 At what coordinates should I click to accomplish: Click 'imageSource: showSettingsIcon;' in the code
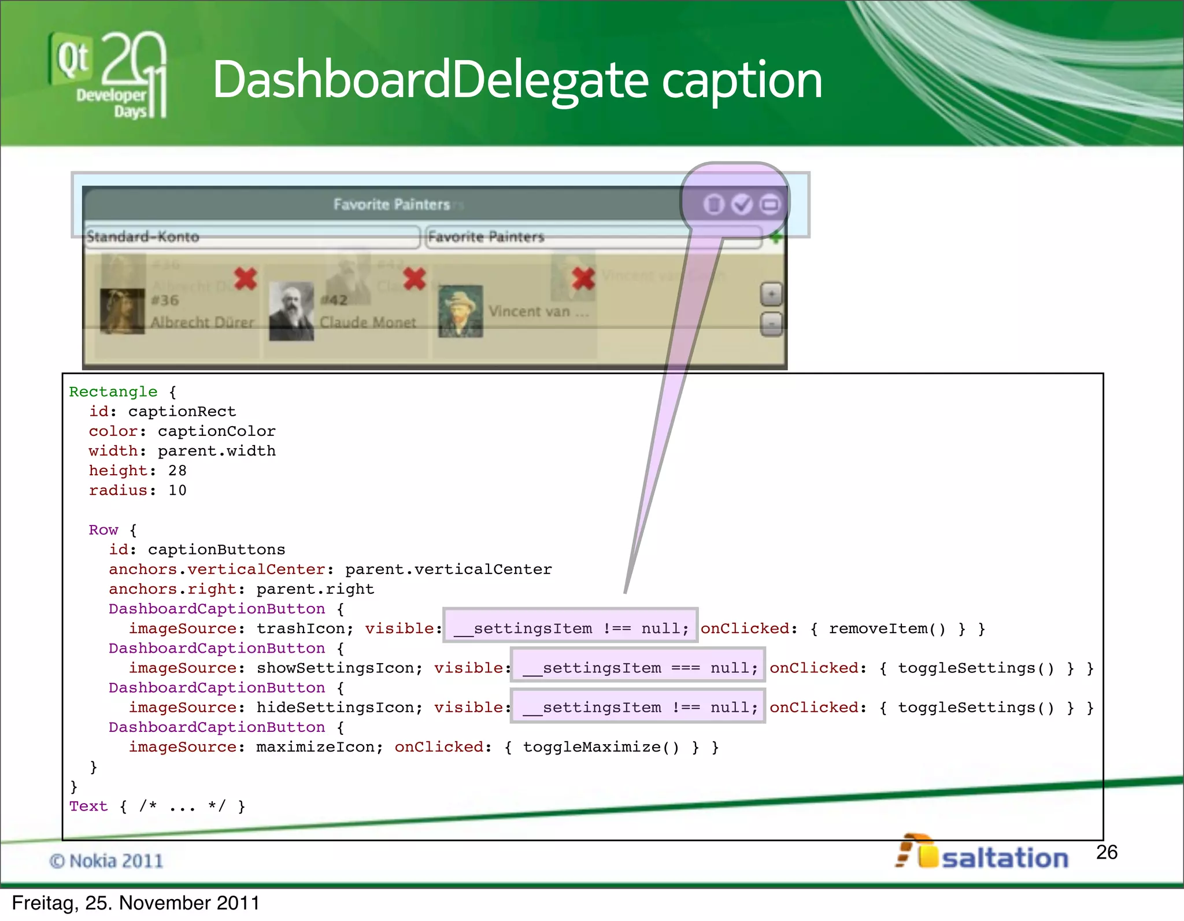[276, 668]
